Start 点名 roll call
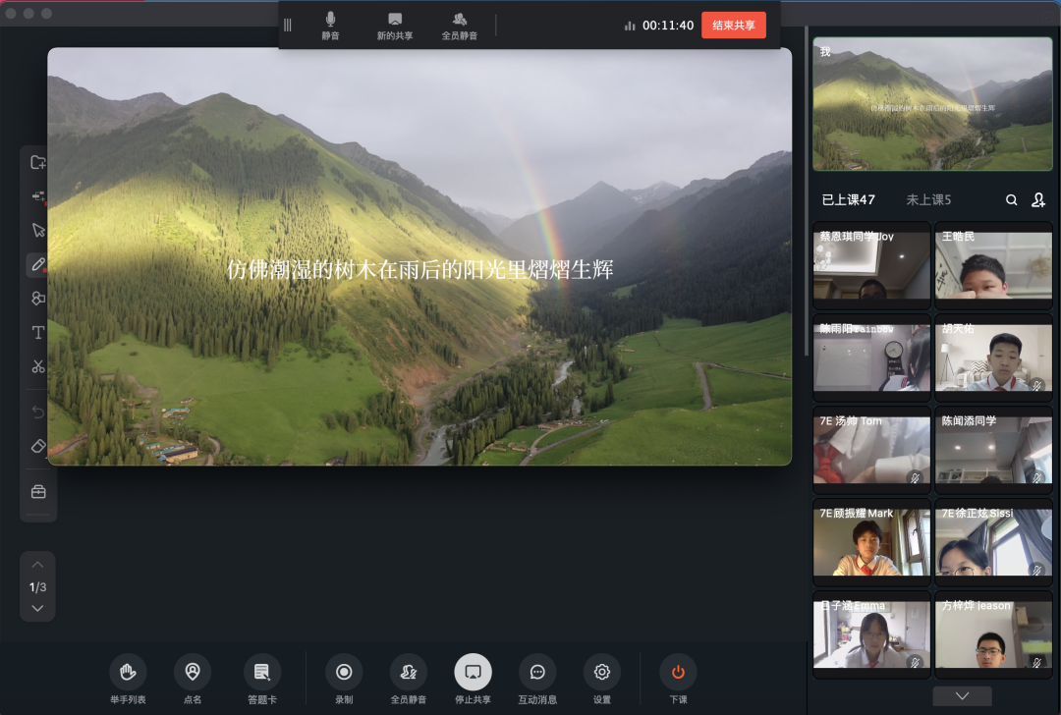1061x715 pixels. click(x=193, y=673)
